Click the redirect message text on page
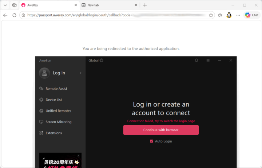 pyautogui.click(x=131, y=49)
